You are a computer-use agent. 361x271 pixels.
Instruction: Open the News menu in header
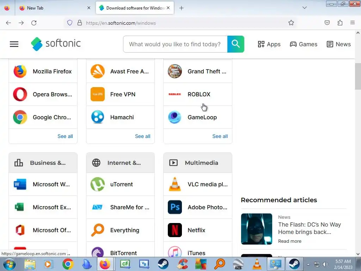coord(339,44)
